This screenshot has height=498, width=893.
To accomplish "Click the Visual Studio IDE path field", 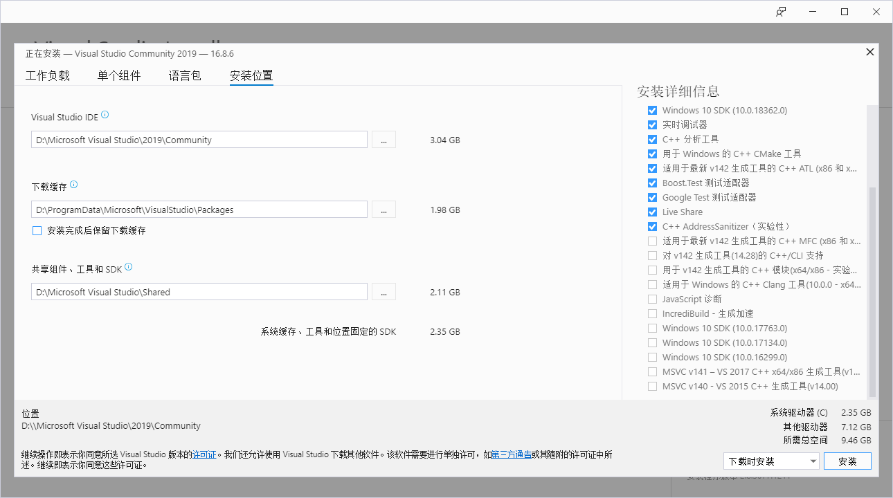I will [199, 140].
